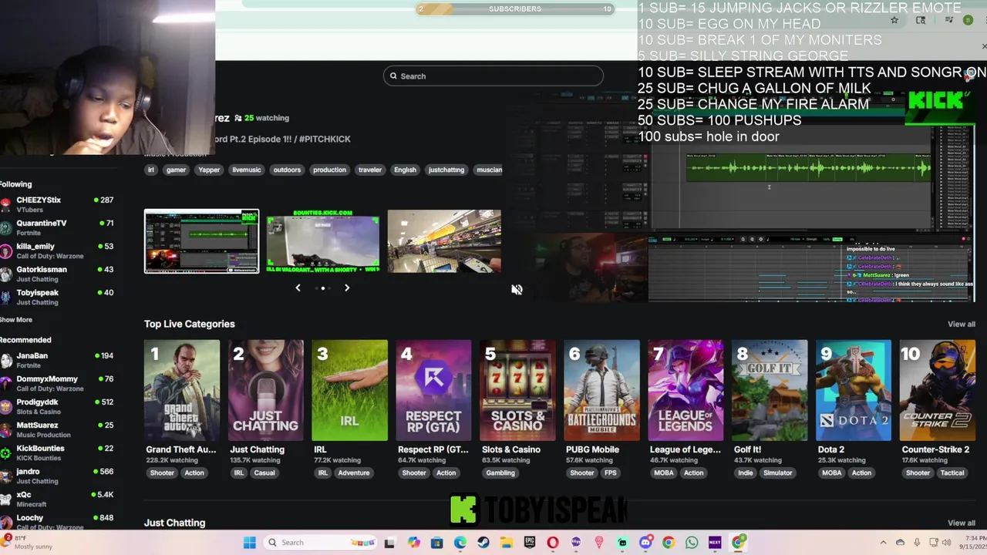Open Counter-Strike 2 category card
Image resolution: width=987 pixels, height=555 pixels.
point(938,390)
